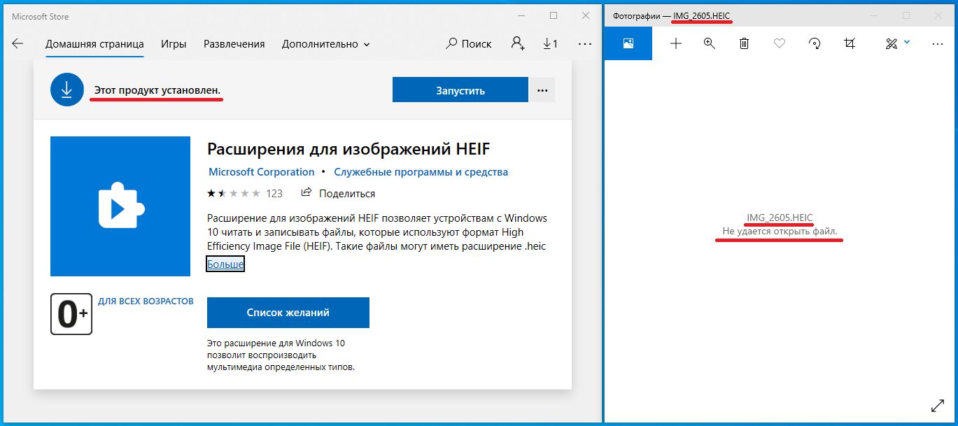958x426 pixels.
Task: Delete the photo with trash icon
Action: click(745, 43)
